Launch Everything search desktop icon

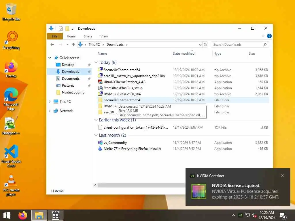tap(11, 40)
